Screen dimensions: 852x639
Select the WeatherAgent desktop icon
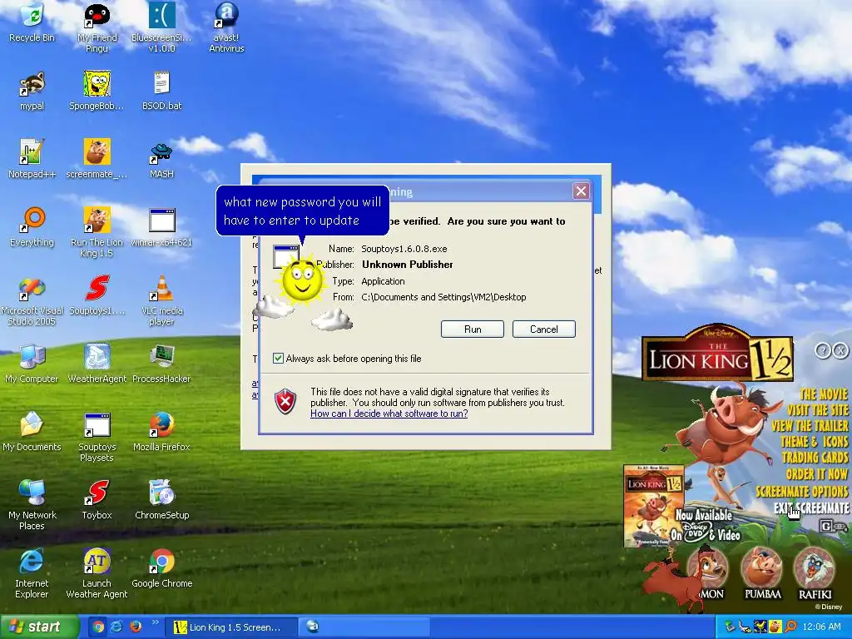click(x=97, y=364)
